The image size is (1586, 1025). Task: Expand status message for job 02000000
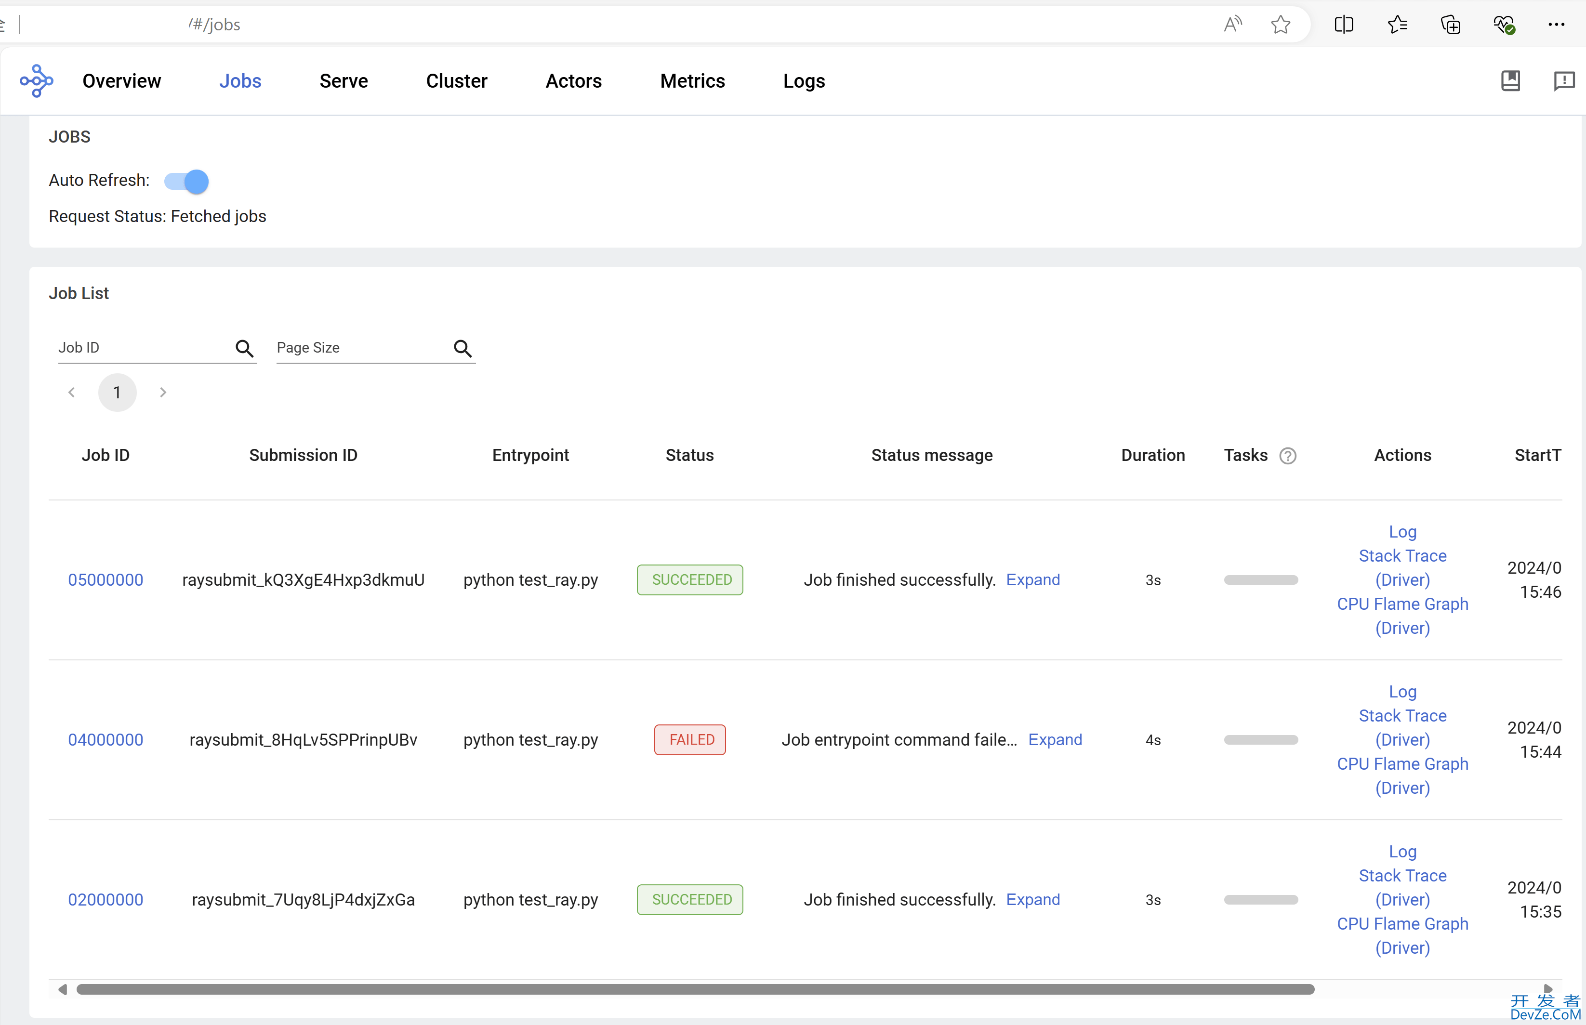click(1032, 899)
